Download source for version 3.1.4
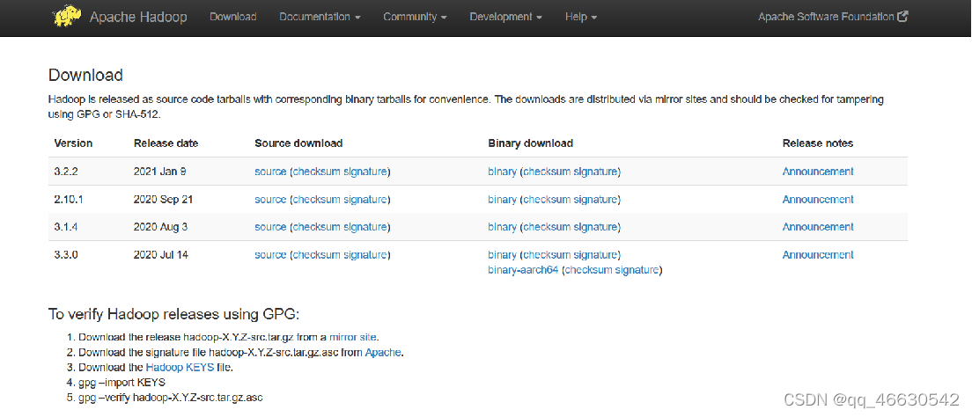 270,227
